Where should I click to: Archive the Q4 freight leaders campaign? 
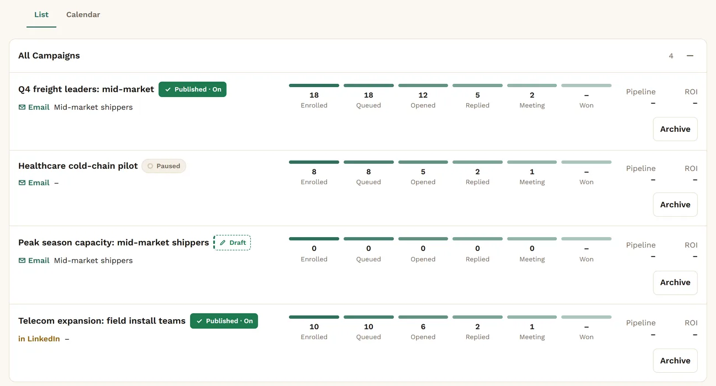coord(675,129)
